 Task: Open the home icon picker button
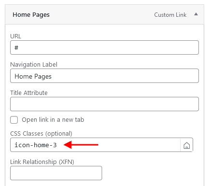coord(186,145)
